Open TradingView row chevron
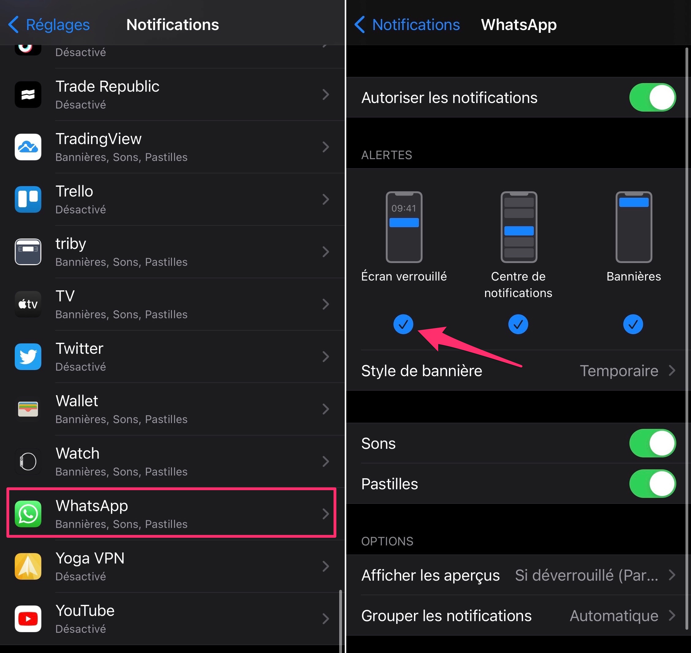 pyautogui.click(x=326, y=147)
